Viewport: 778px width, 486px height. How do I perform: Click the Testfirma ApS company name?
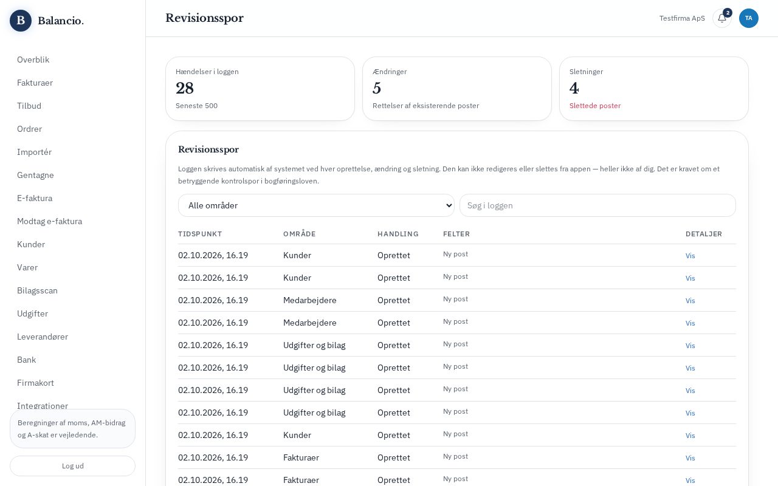(682, 18)
